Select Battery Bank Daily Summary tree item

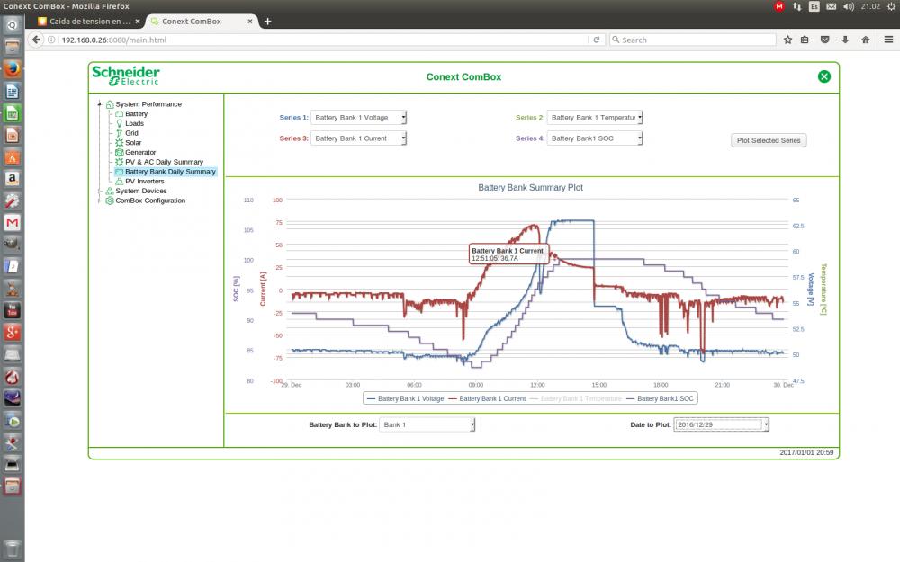pos(170,172)
